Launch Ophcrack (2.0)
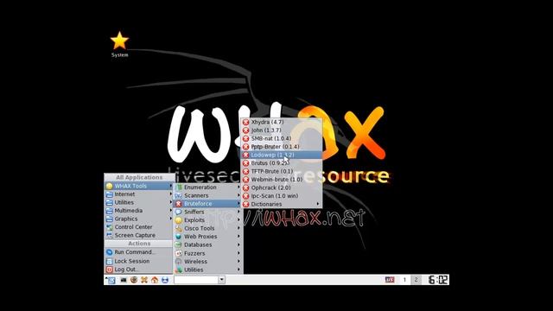Screen dimensions: 553x311 coord(282,187)
